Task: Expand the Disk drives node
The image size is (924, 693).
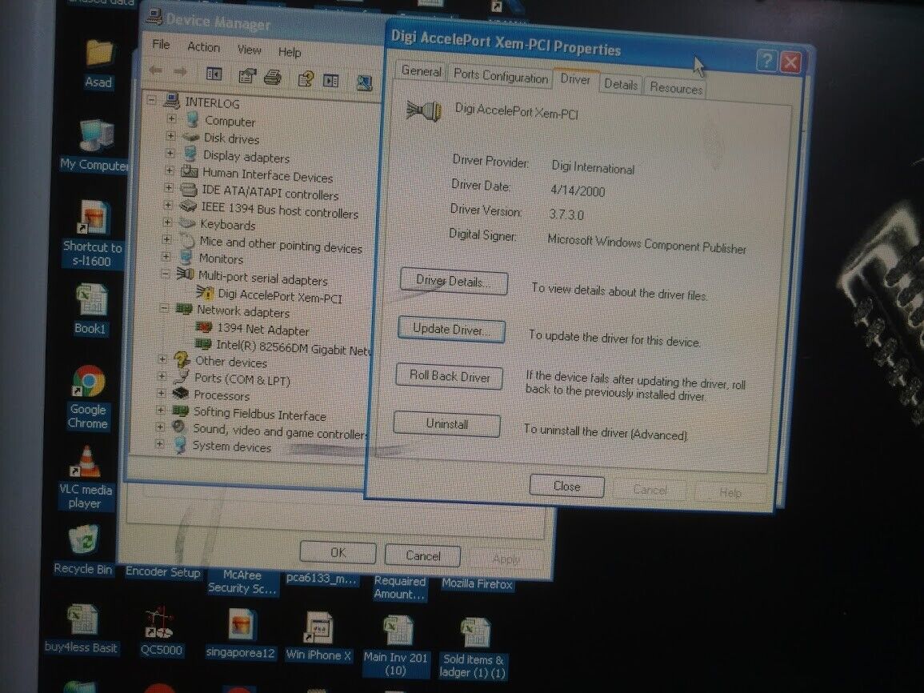Action: [x=170, y=135]
